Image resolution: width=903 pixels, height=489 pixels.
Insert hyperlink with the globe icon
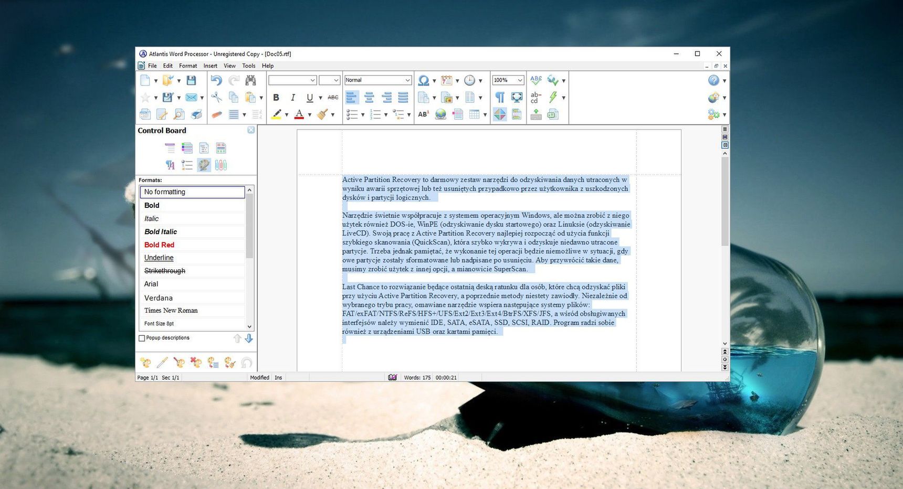tap(440, 114)
